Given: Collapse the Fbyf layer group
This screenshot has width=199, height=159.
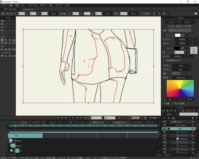Looking at the screenshot, I should 172,122.
